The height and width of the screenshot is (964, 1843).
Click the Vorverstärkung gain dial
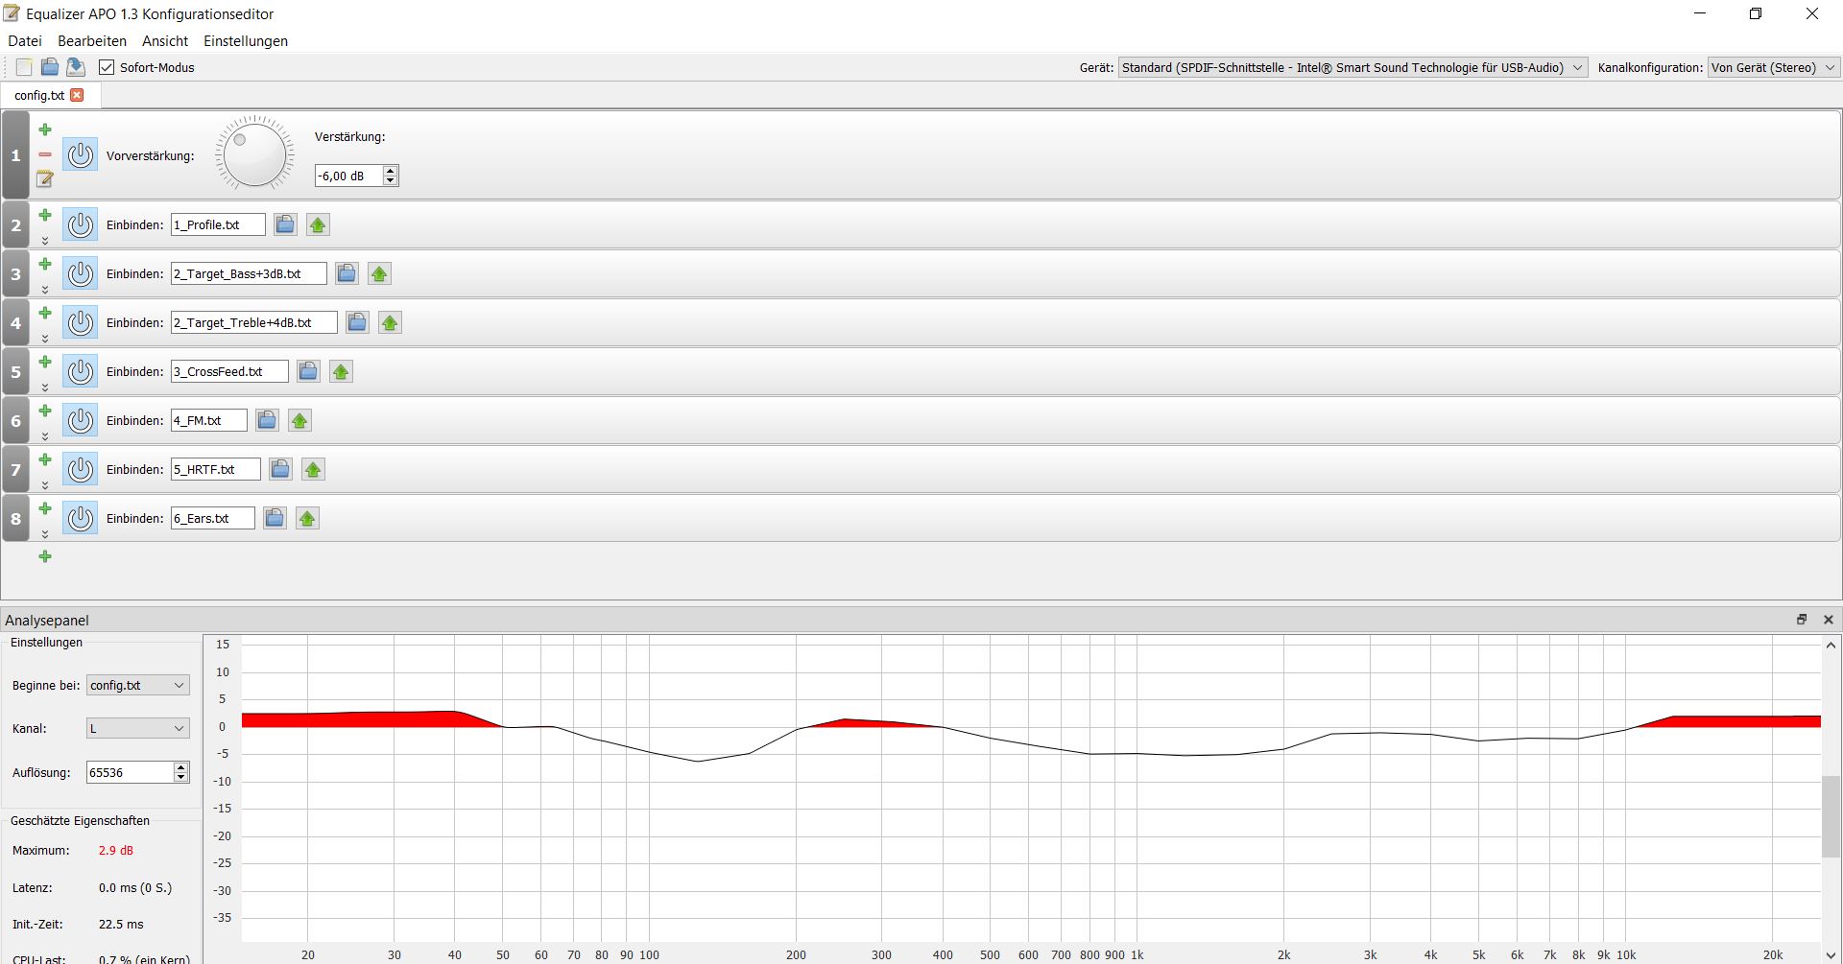coord(254,153)
